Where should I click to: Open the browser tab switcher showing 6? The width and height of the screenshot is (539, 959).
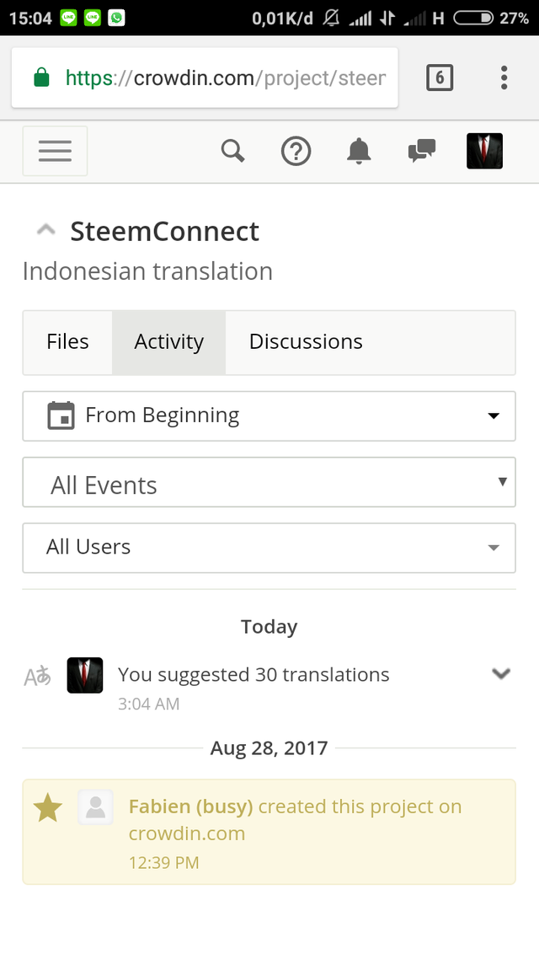(x=440, y=78)
